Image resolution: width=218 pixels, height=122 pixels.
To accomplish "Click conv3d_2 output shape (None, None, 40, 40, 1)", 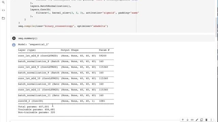I will point(78,101).
